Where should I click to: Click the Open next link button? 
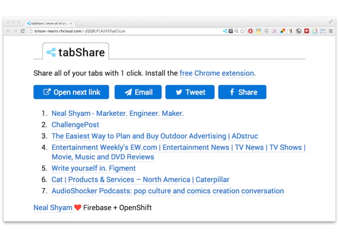(71, 92)
